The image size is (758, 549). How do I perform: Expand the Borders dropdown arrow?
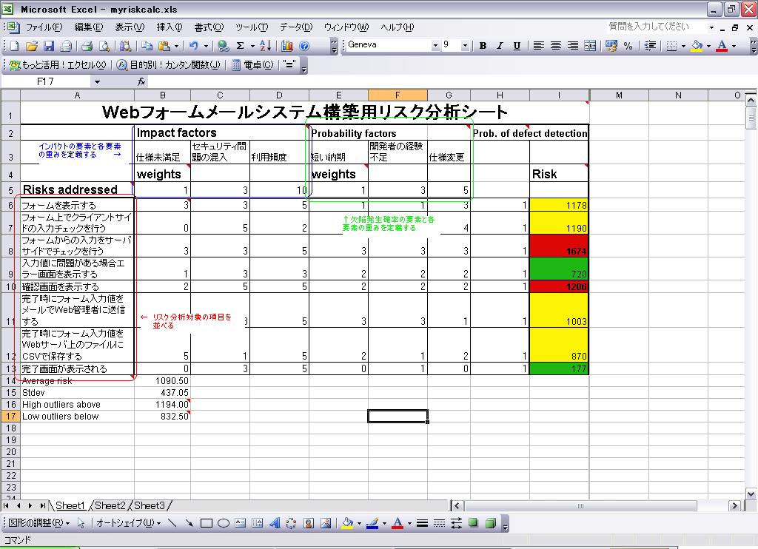[x=683, y=46]
